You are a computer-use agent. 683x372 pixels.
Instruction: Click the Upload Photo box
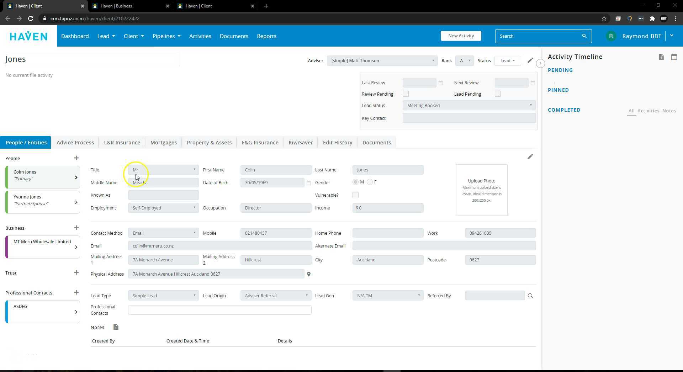point(481,190)
